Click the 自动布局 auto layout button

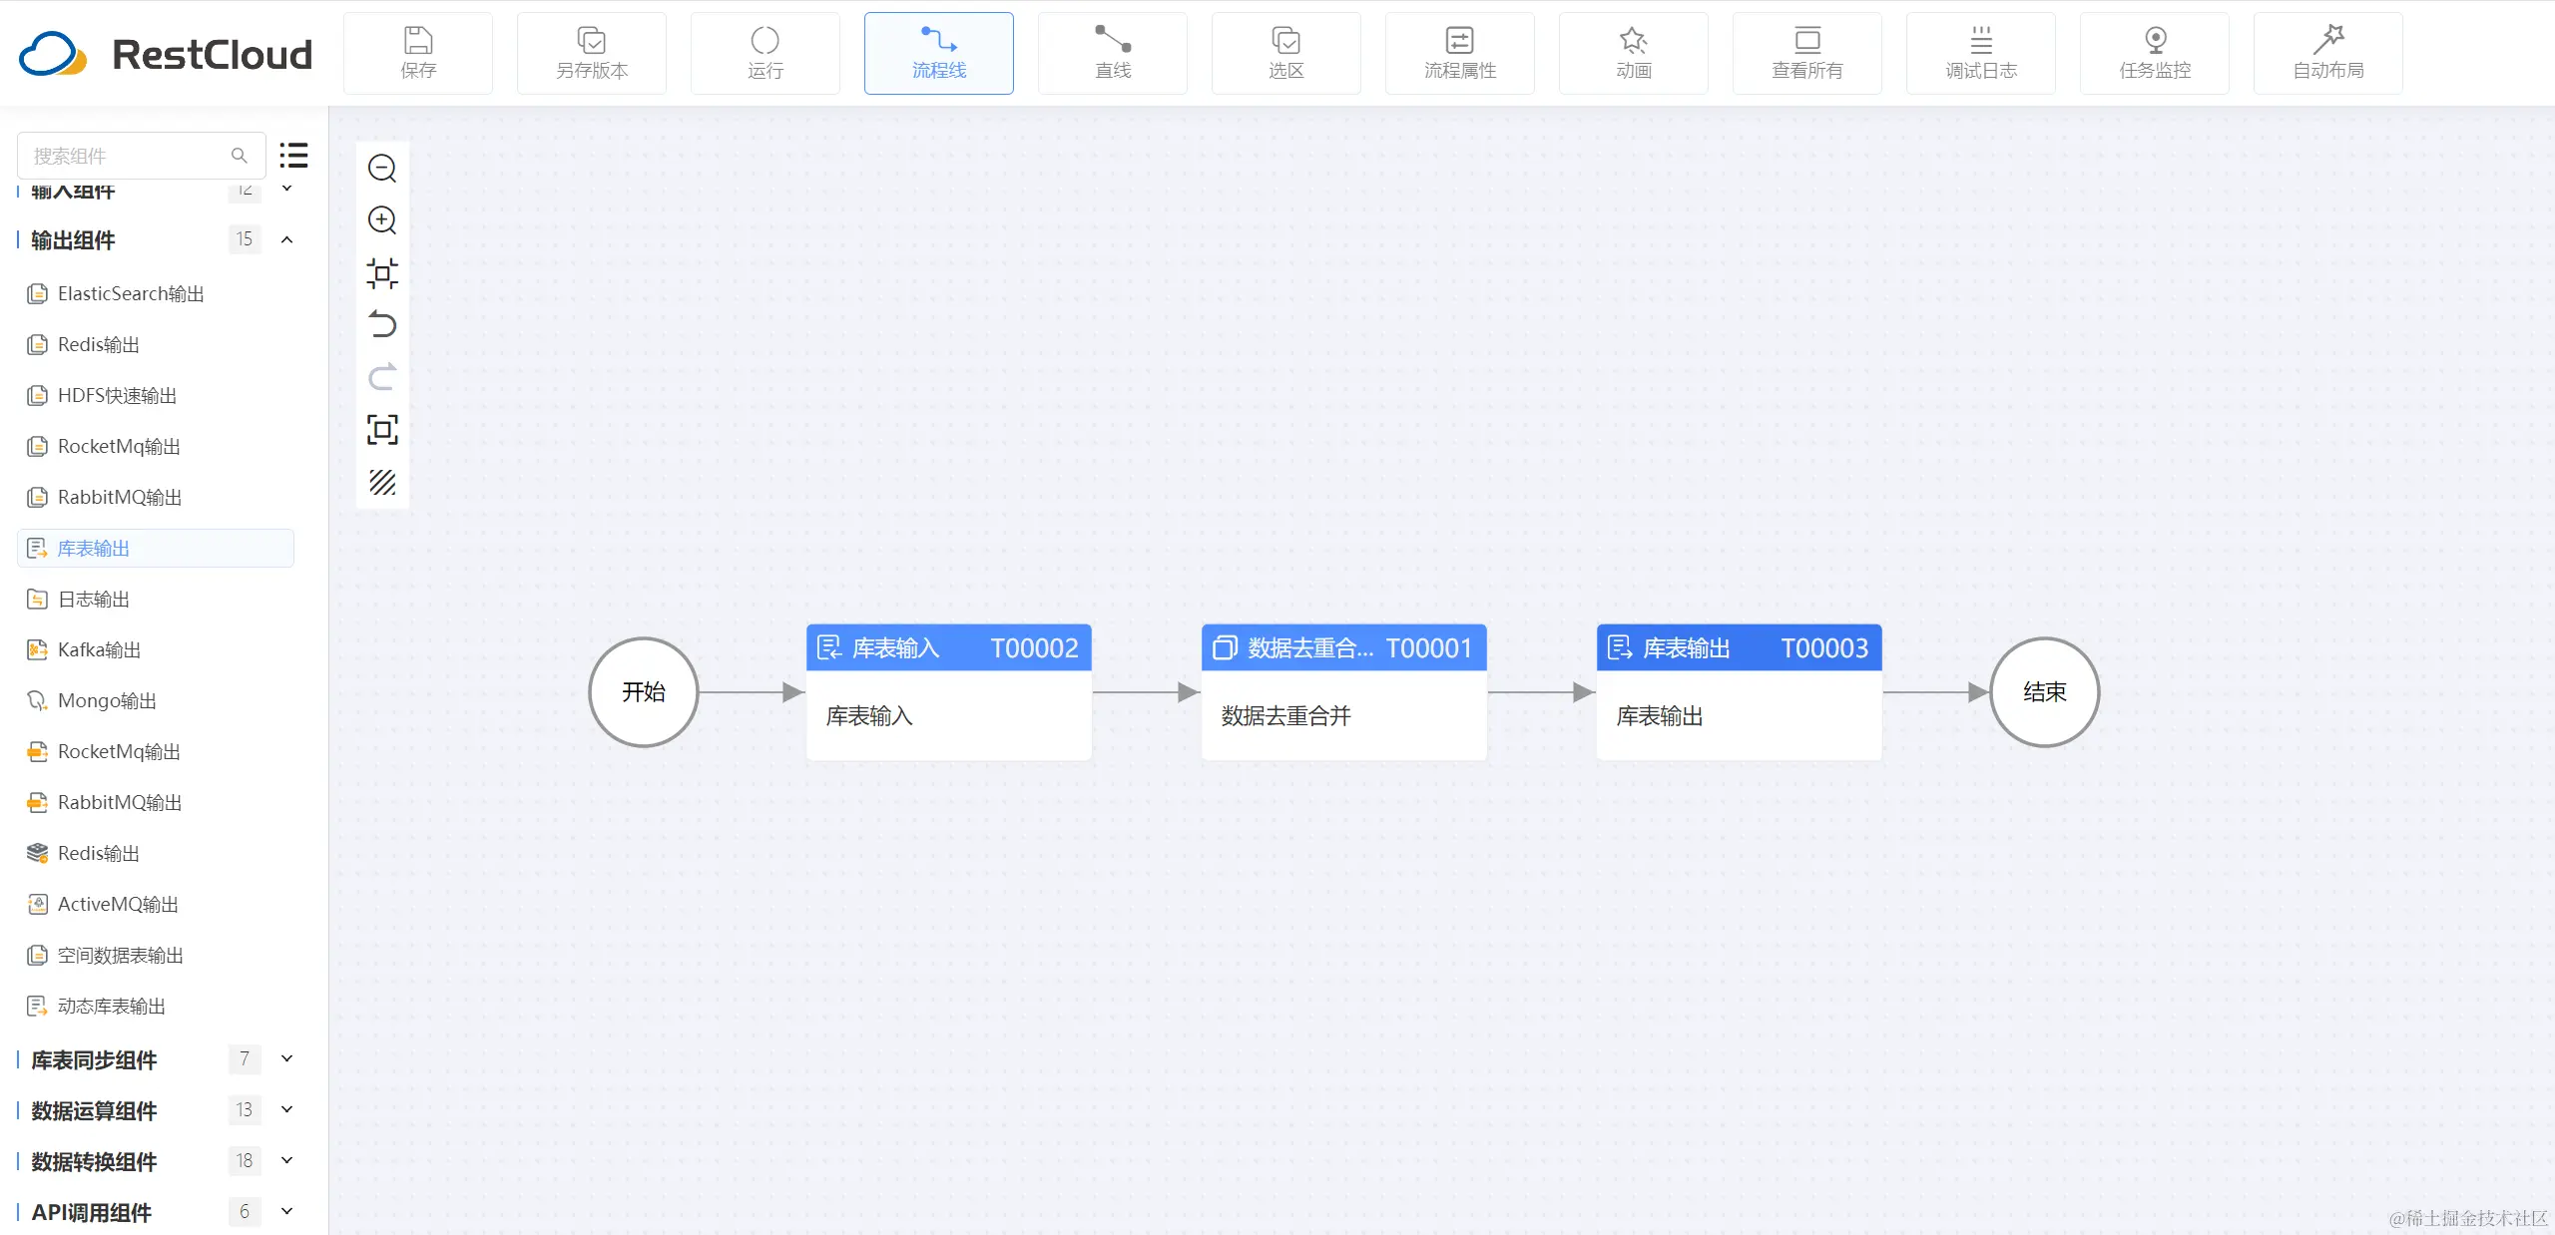[2327, 54]
